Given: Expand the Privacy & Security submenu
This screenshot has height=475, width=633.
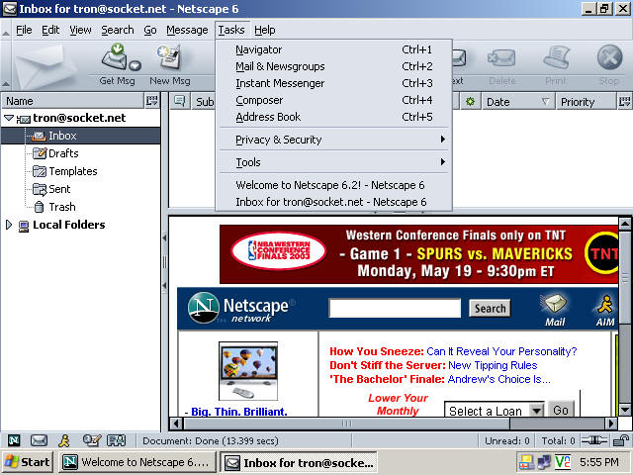Looking at the screenshot, I should 333,140.
